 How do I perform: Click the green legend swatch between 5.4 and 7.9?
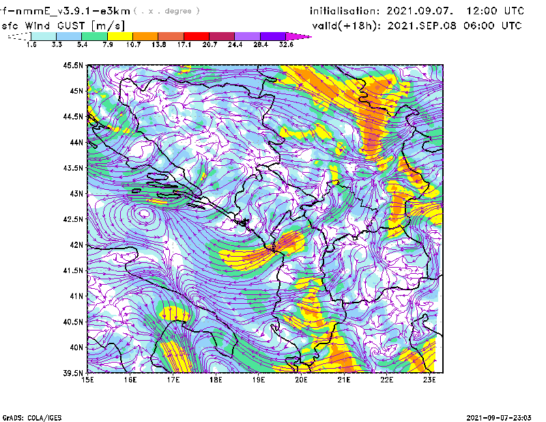[94, 36]
